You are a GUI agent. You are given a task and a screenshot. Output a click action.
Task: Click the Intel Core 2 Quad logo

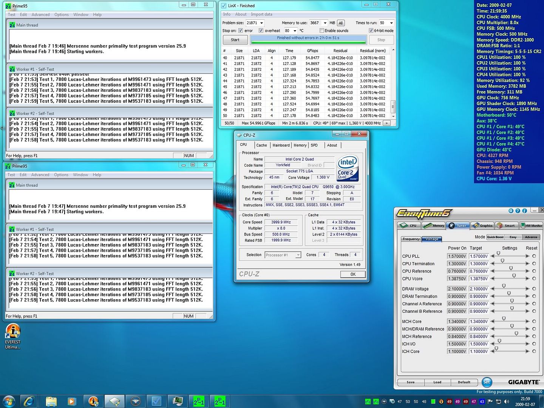tap(348, 168)
